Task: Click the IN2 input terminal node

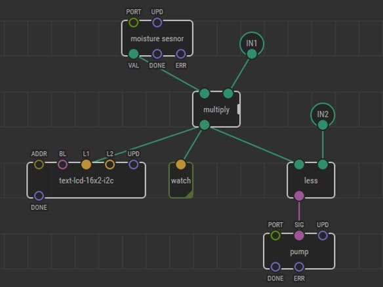Action: 323,115
